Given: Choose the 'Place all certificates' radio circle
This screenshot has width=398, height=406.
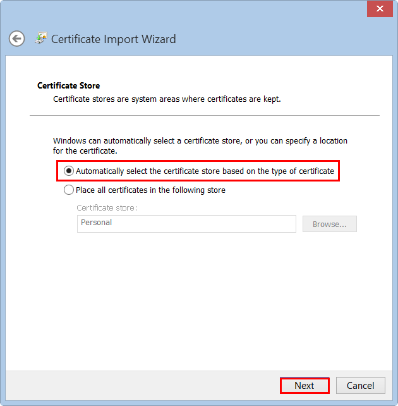Looking at the screenshot, I should 69,190.
